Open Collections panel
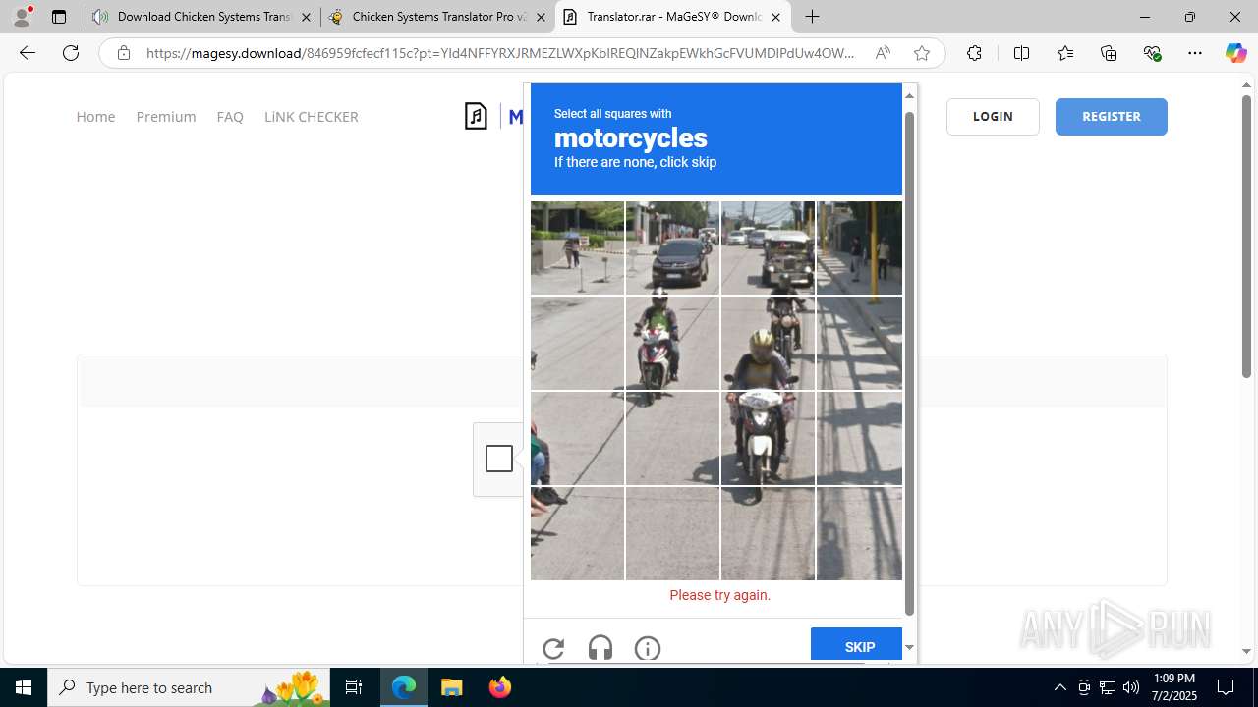The height and width of the screenshot is (707, 1258). pyautogui.click(x=1109, y=53)
